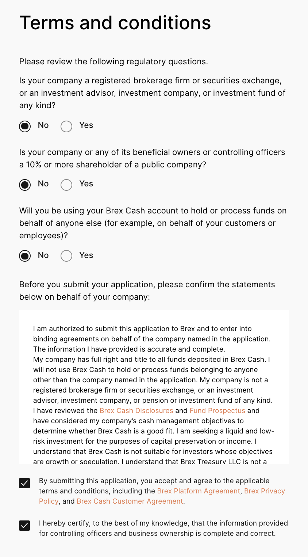This screenshot has width=308, height=557.
Task: Open the Fund Prospectus link
Action: tap(217, 410)
